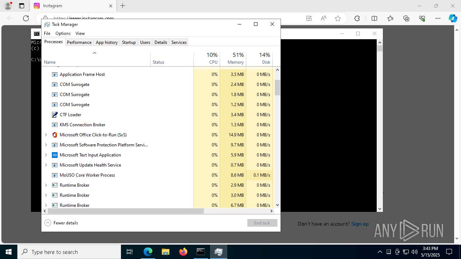This screenshot has width=461, height=259.
Task: Sort processes by Memory column
Action: 233,59
